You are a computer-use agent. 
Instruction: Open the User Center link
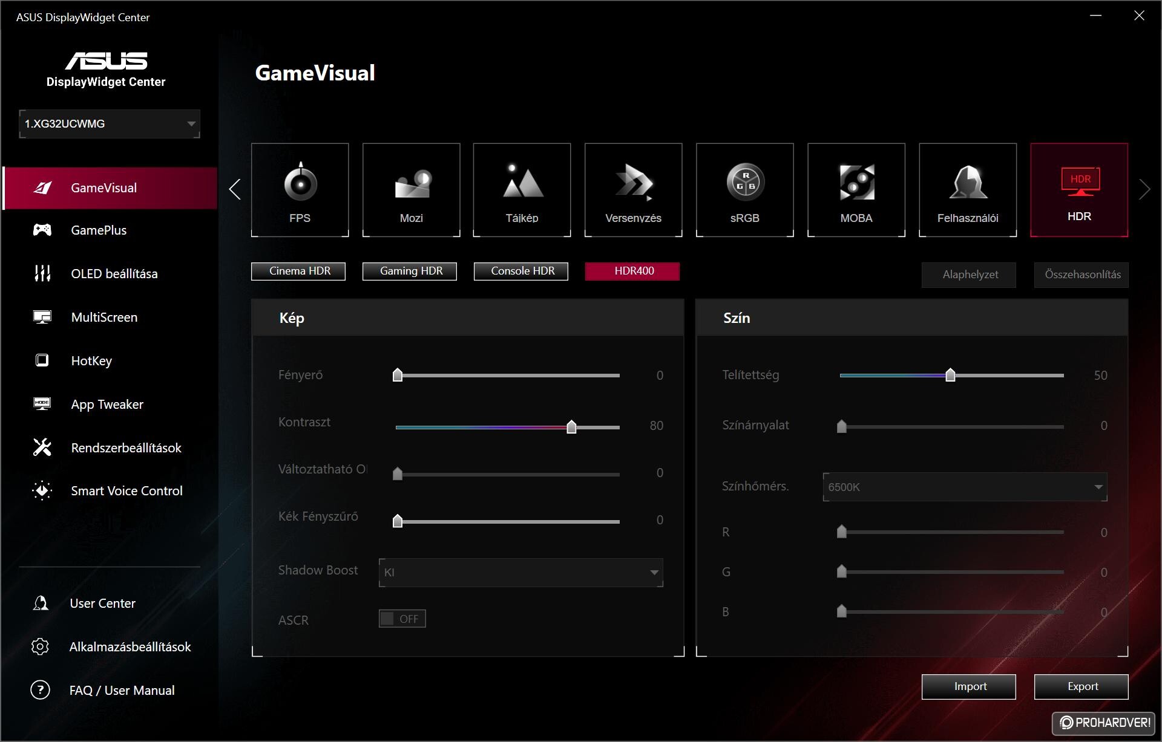pyautogui.click(x=102, y=603)
